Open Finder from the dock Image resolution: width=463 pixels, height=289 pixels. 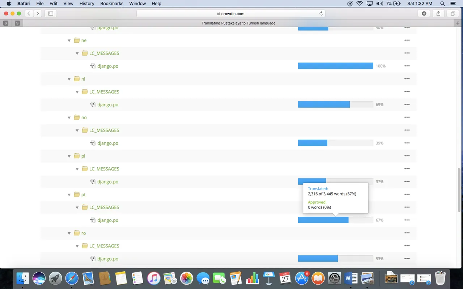pos(23,278)
